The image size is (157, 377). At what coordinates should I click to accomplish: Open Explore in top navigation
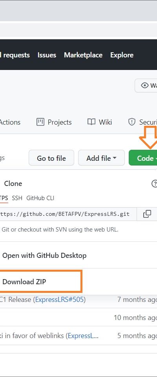point(122,55)
